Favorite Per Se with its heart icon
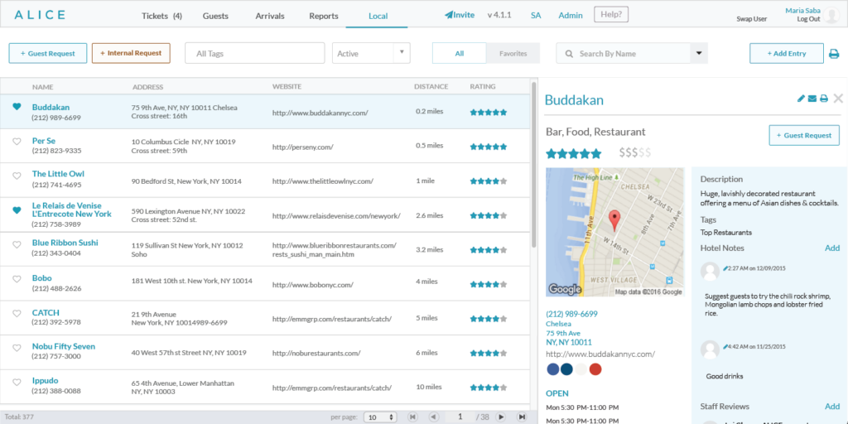 pos(17,141)
